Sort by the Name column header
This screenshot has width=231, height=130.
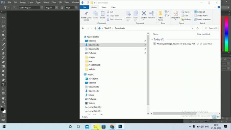click(x=156, y=34)
